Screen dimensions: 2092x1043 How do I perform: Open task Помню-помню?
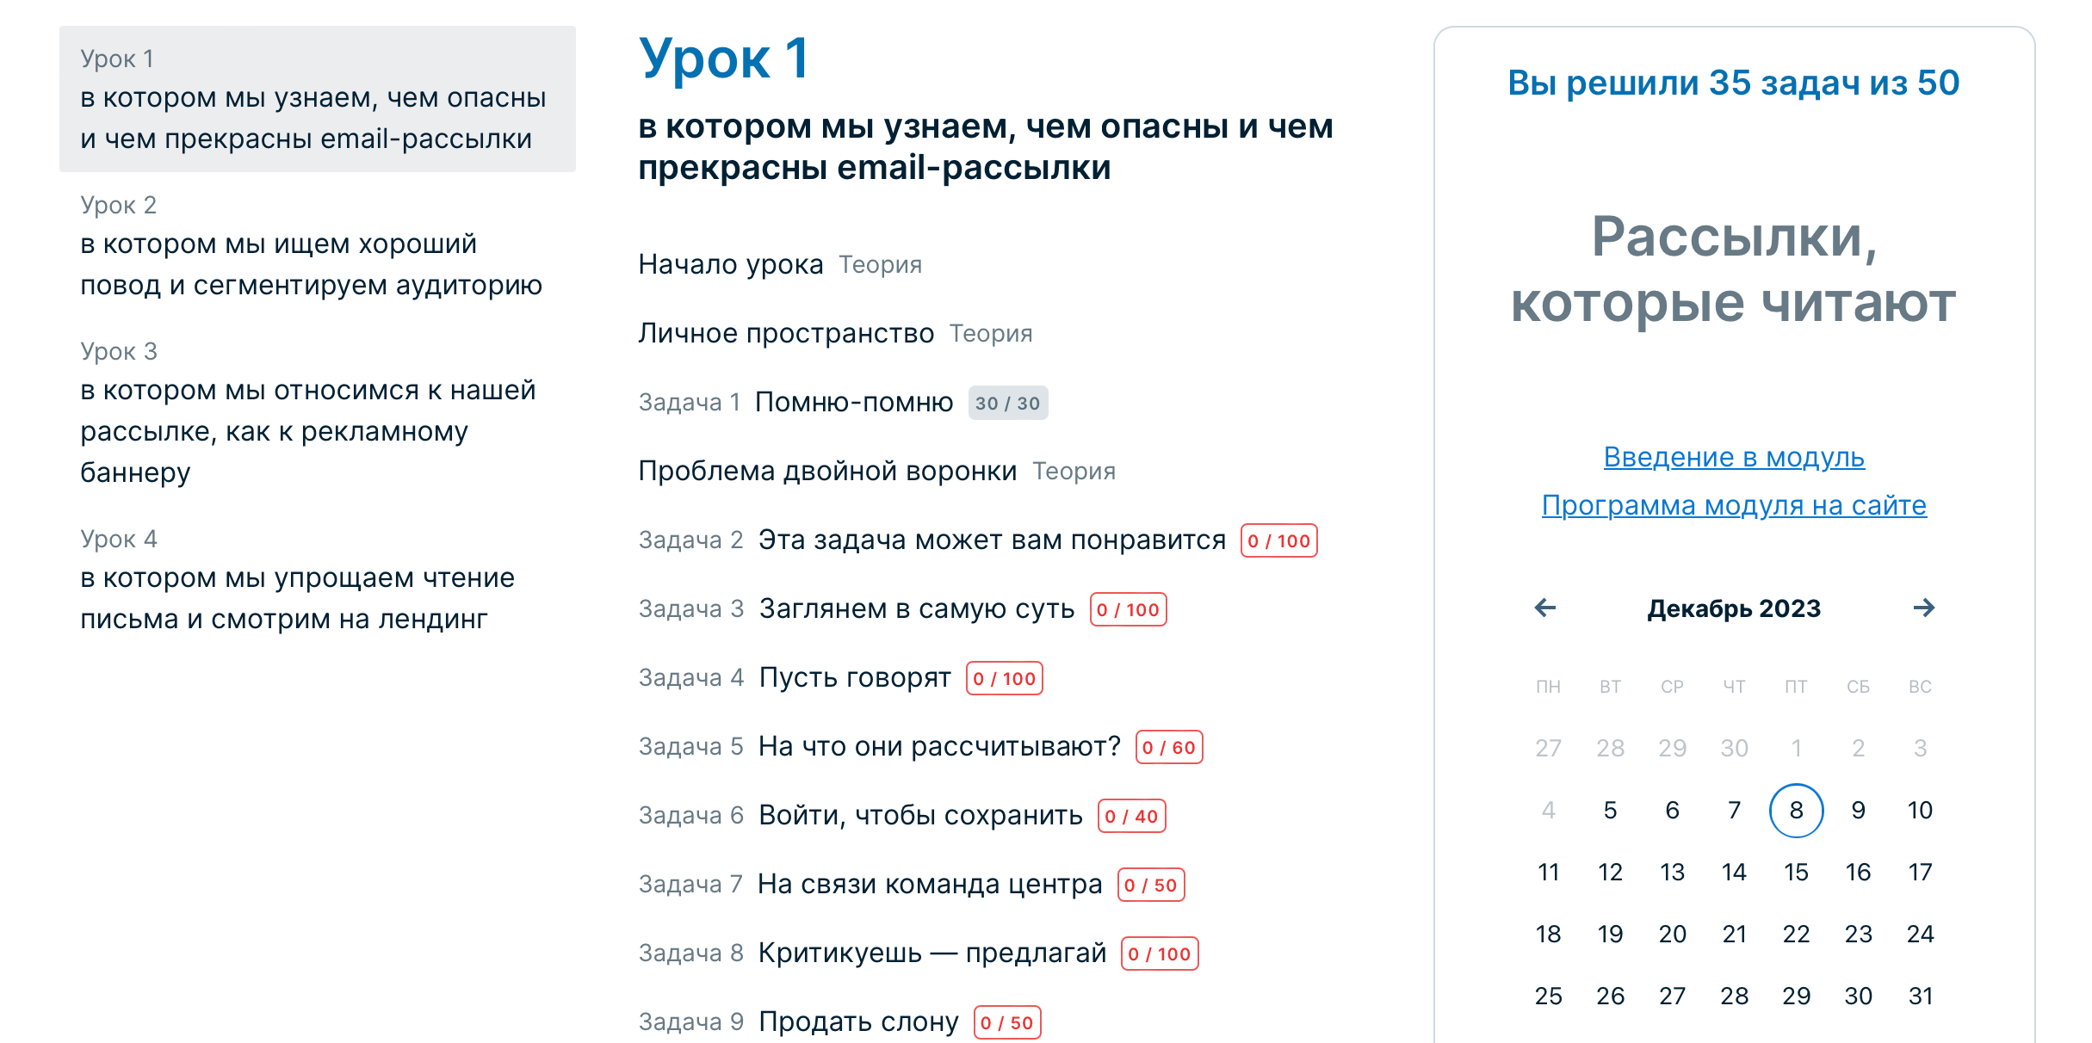click(853, 402)
